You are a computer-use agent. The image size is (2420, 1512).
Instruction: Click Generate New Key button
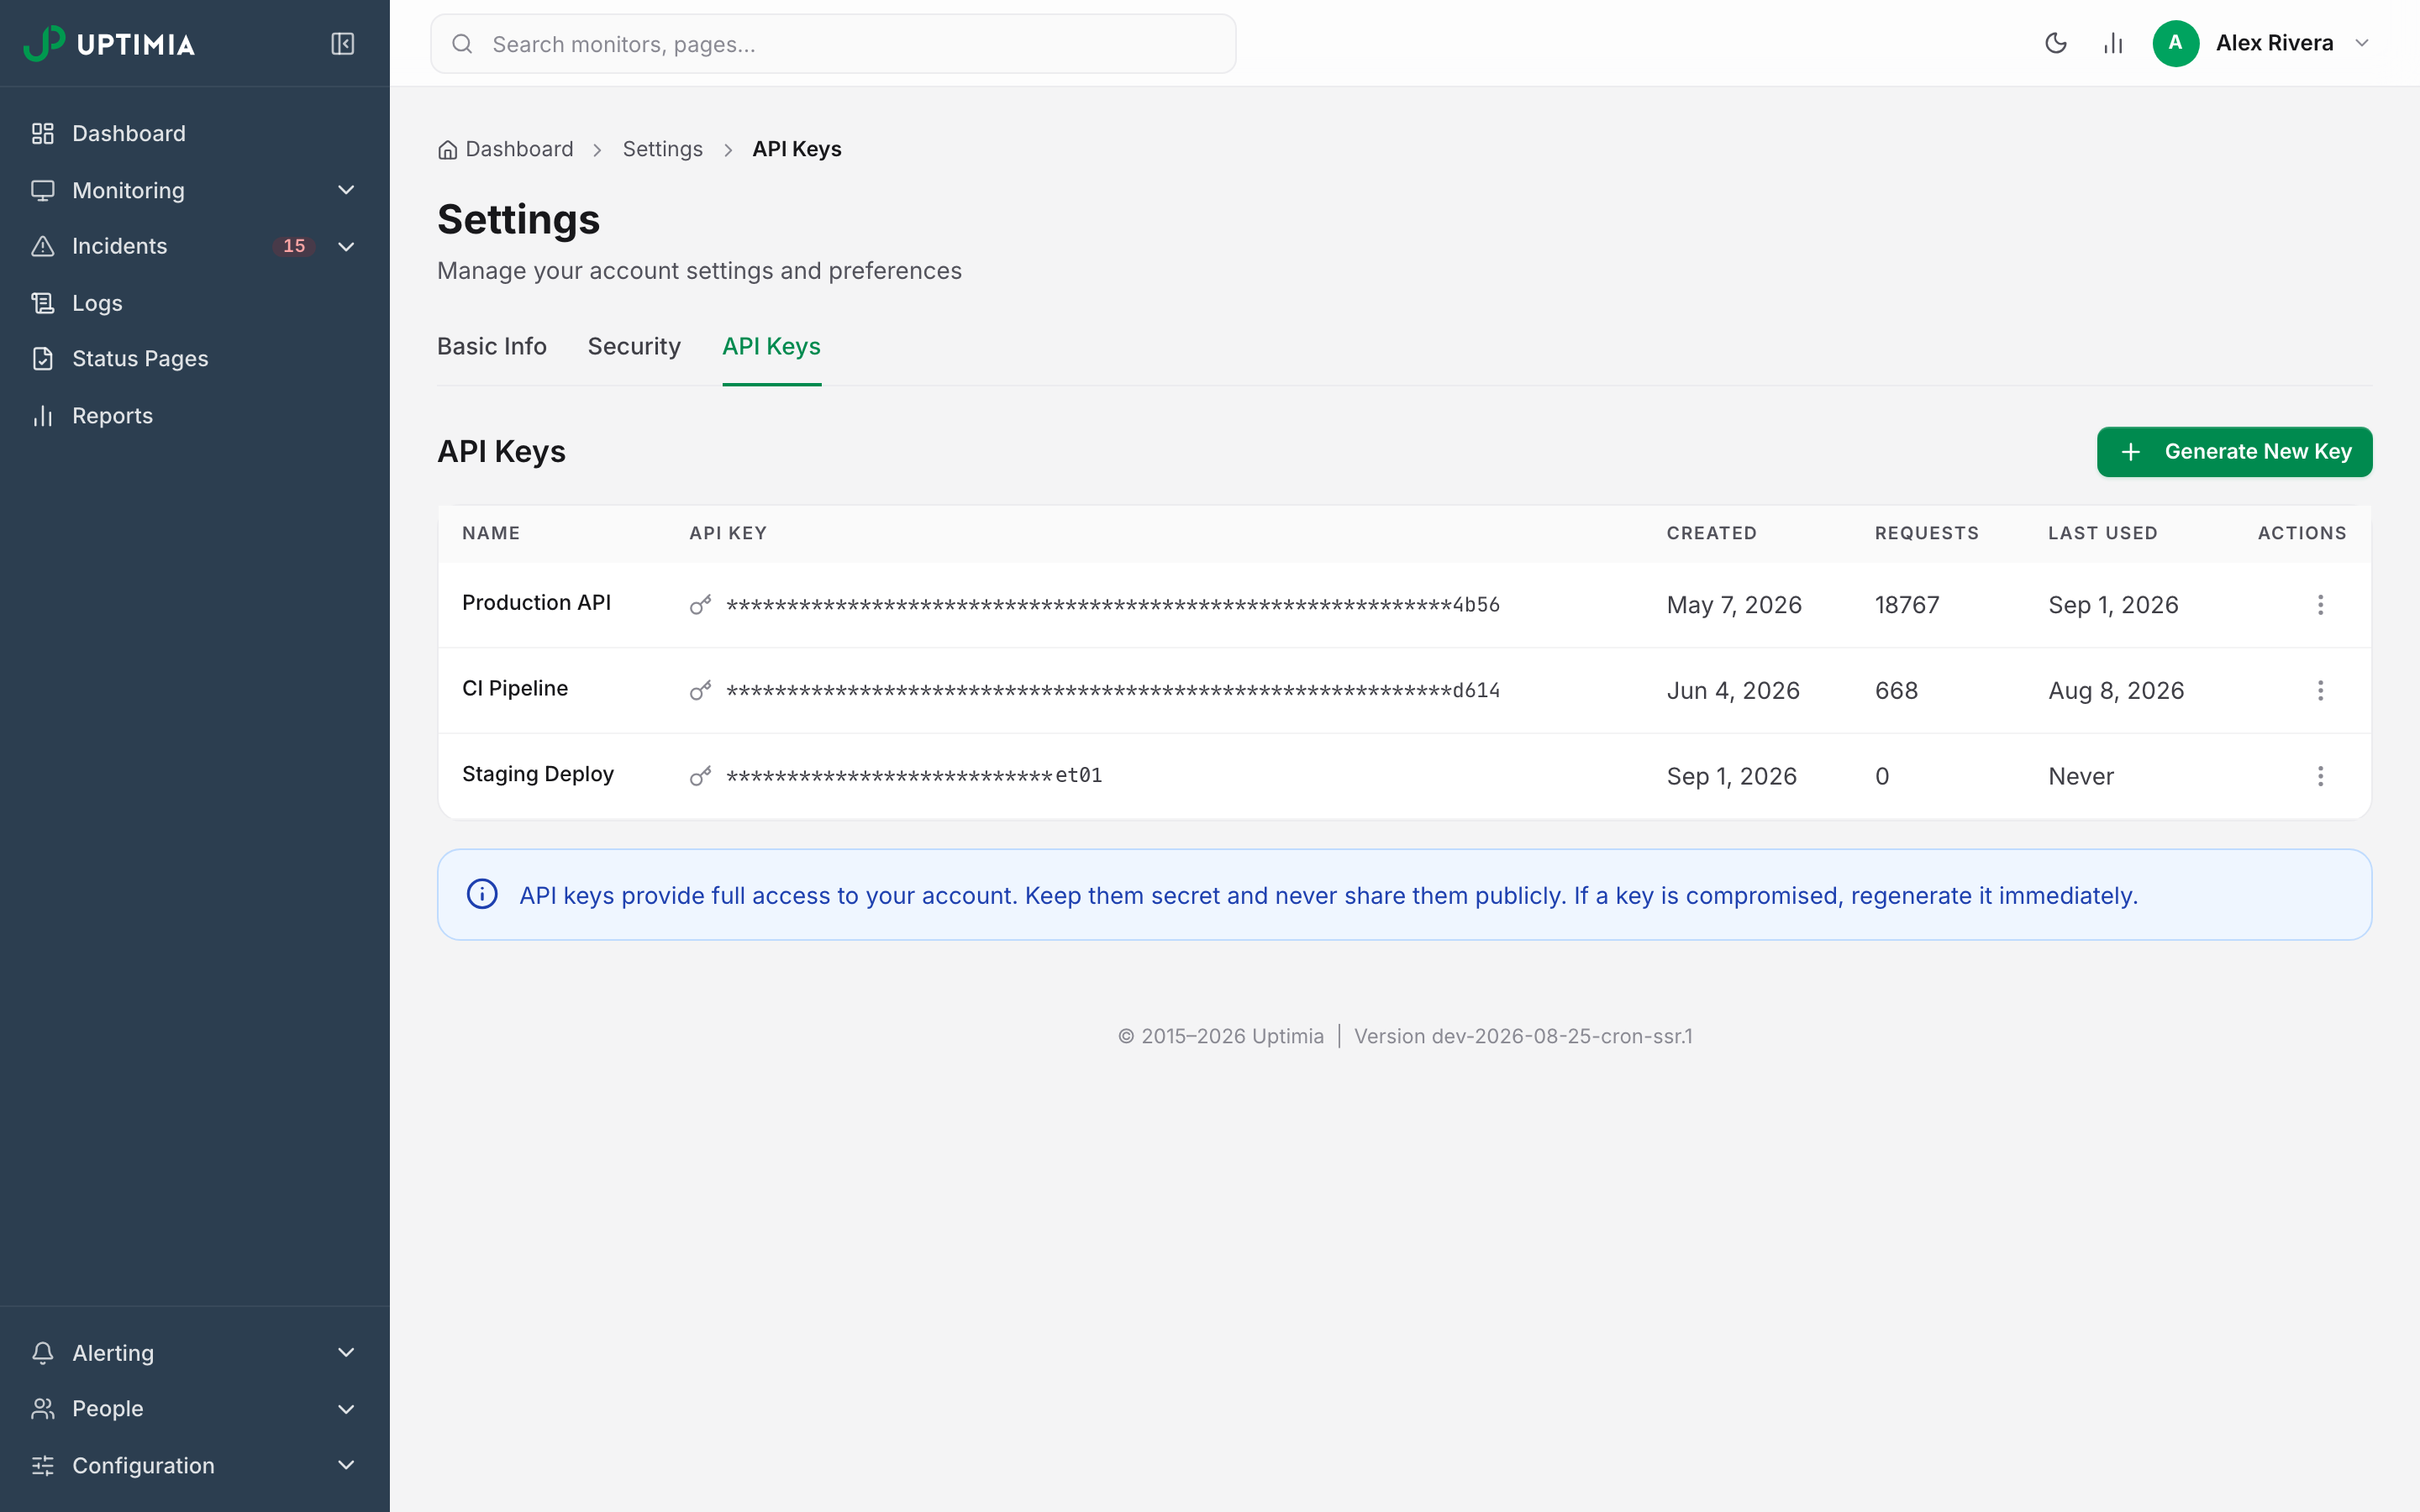[x=2234, y=452]
